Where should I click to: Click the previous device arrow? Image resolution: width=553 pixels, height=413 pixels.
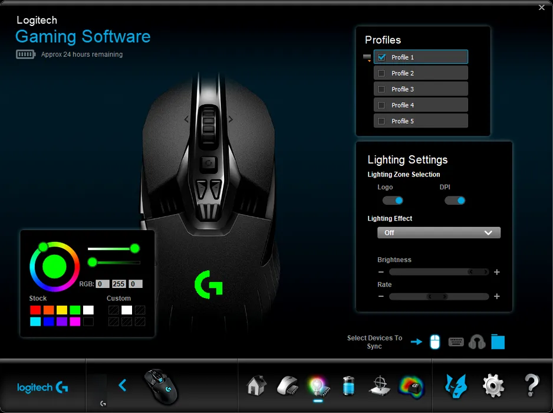123,385
